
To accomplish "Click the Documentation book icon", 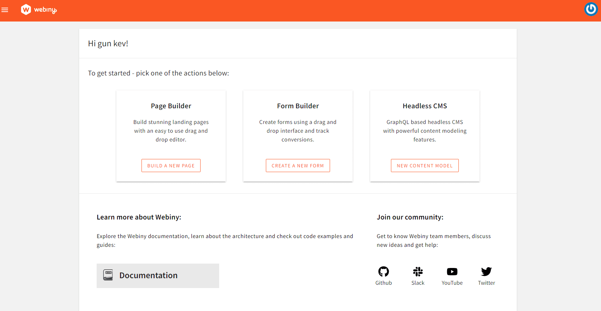I will point(108,275).
